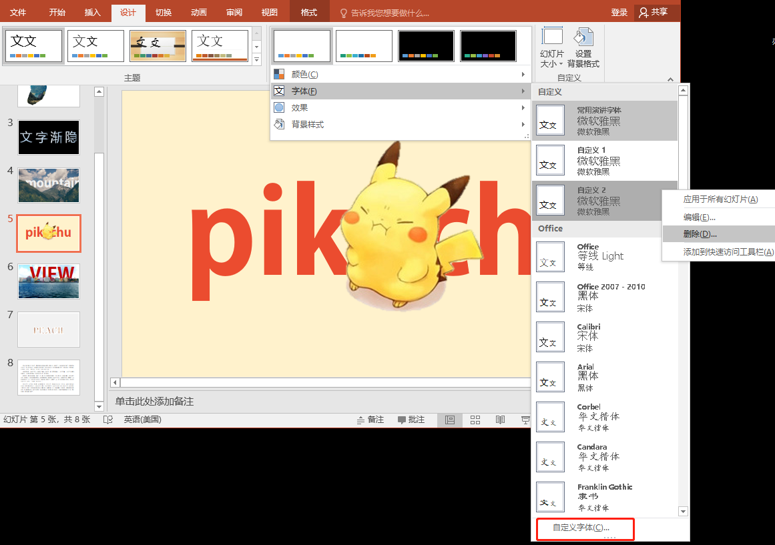This screenshot has width=775, height=545.
Task: Choose 删除(D)... in context menu
Action: tap(719, 234)
